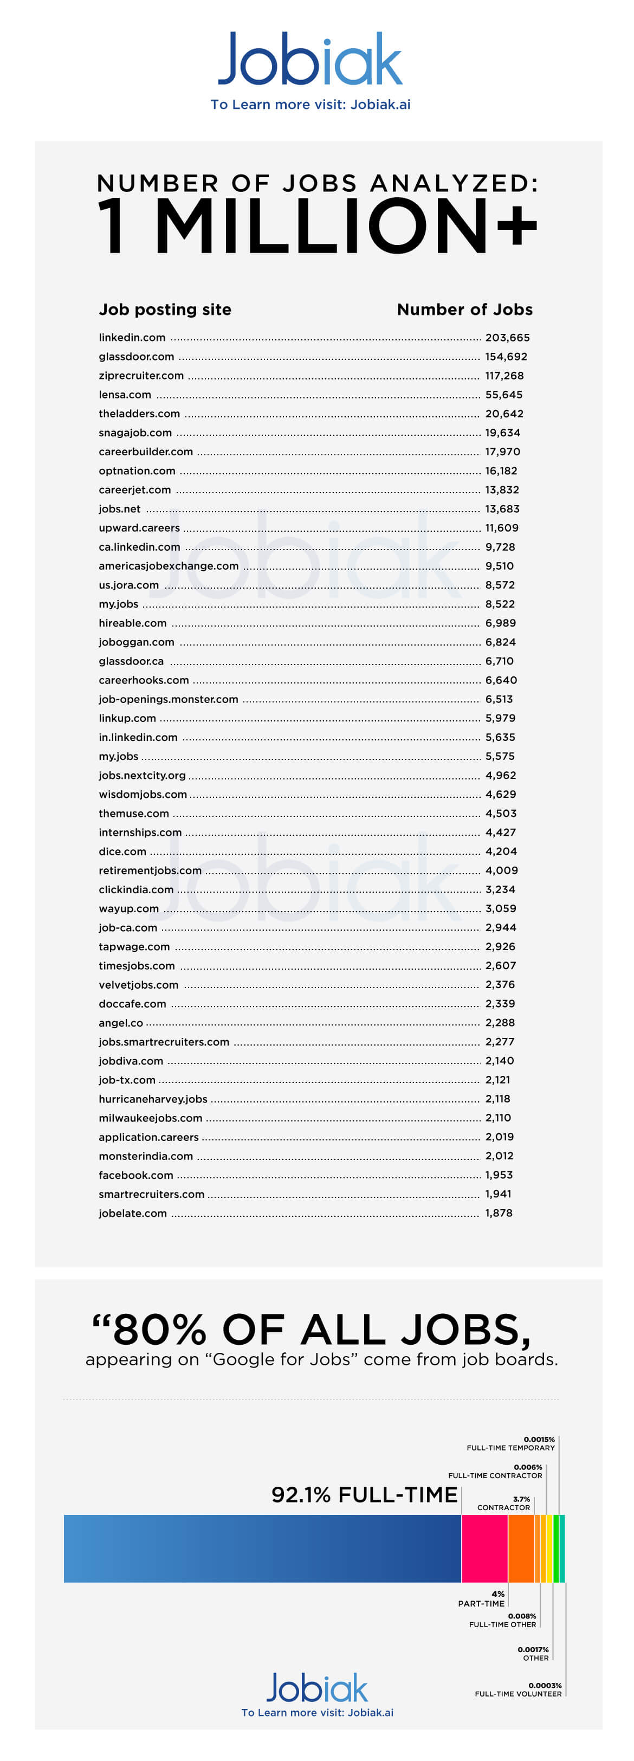Click the pink Part-Time bar segment
Image resolution: width=634 pixels, height=1761 pixels.
[484, 1549]
